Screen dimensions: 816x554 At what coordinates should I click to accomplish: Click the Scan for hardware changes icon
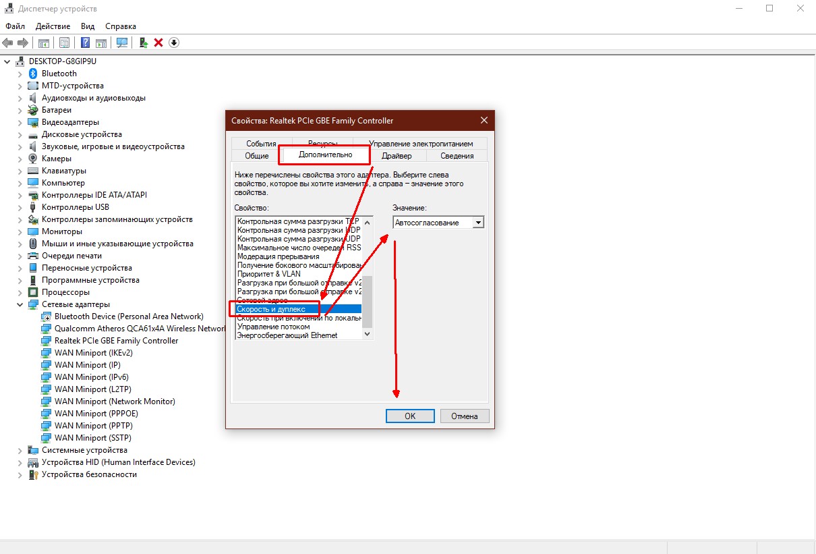click(x=122, y=43)
